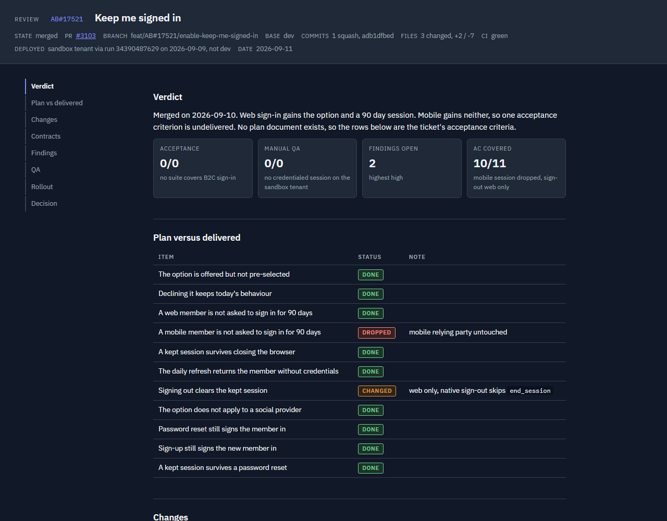Select 'Signing out clears the kept session'
The height and width of the screenshot is (521, 667).
(213, 391)
